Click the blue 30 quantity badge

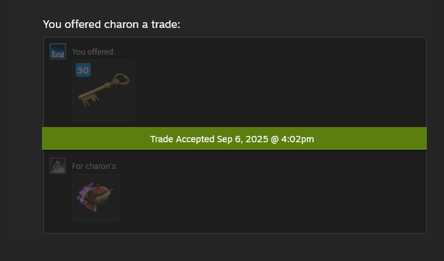[83, 70]
